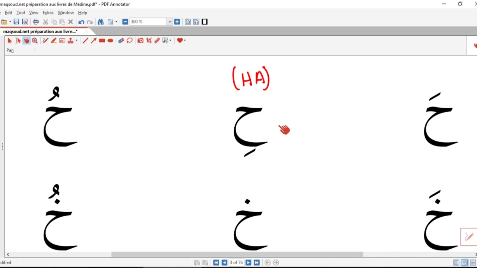This screenshot has width=477, height=268.
Task: Select the Arrow drawing tool
Action: (x=94, y=40)
